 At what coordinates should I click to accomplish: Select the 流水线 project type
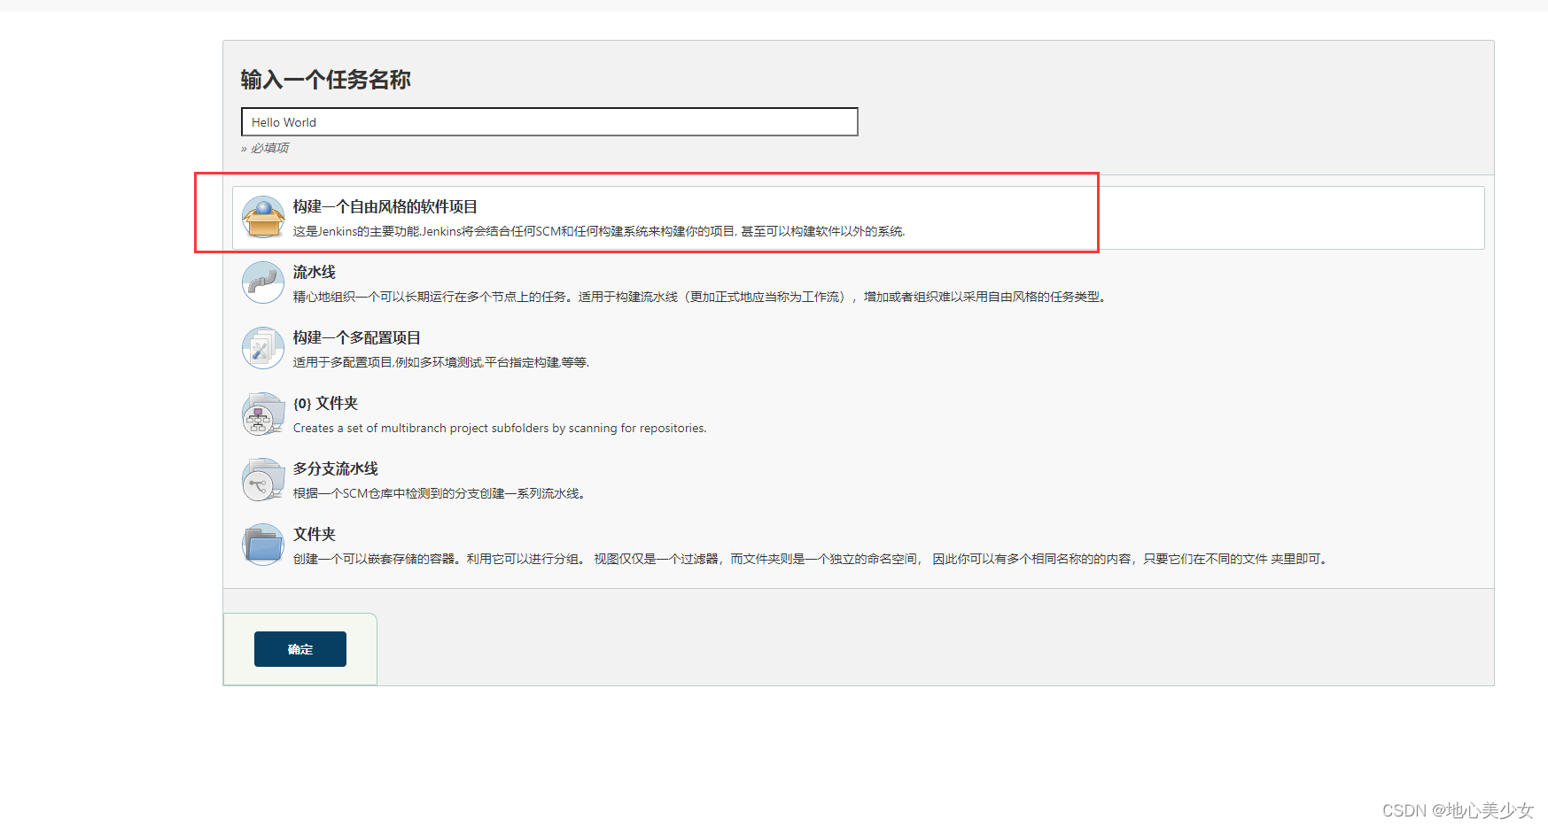tap(315, 272)
